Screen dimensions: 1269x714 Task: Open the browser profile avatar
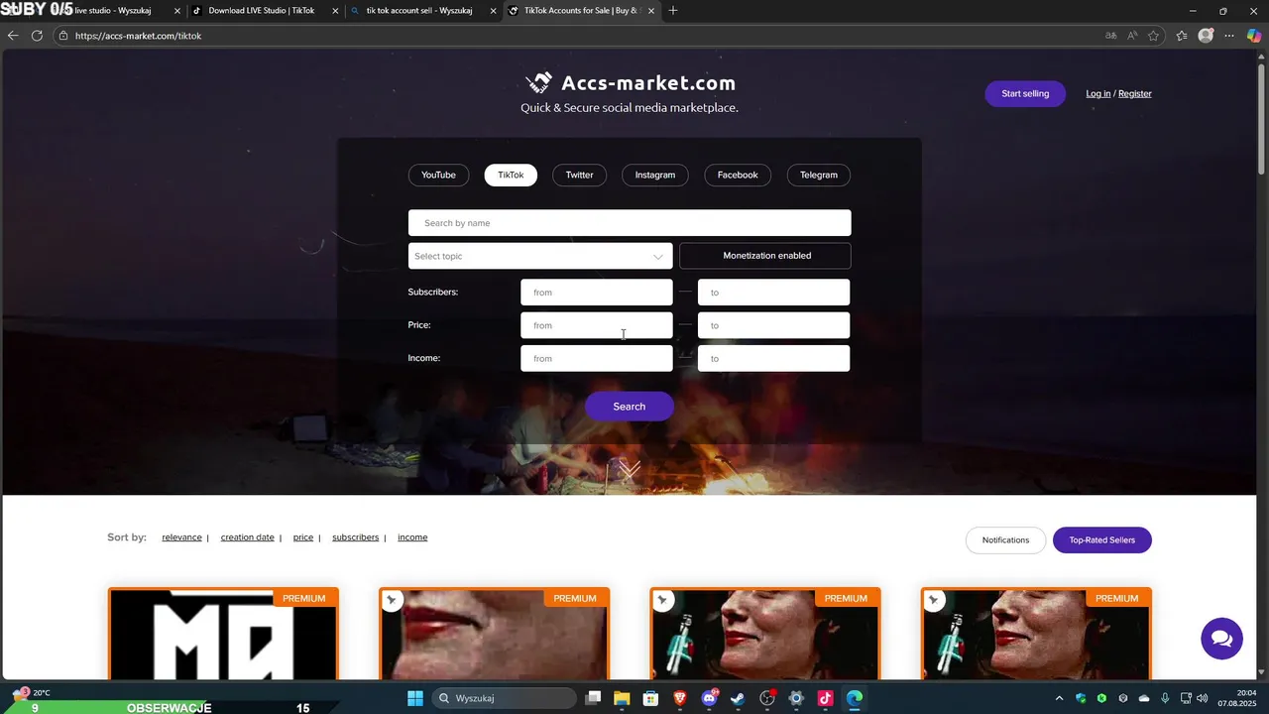click(x=1206, y=36)
